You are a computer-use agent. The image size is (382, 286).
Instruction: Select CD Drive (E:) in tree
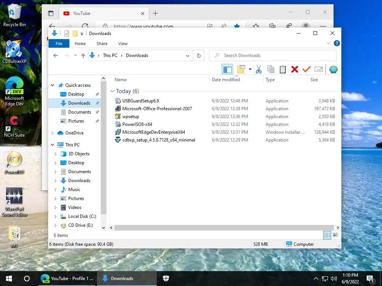[x=81, y=225]
